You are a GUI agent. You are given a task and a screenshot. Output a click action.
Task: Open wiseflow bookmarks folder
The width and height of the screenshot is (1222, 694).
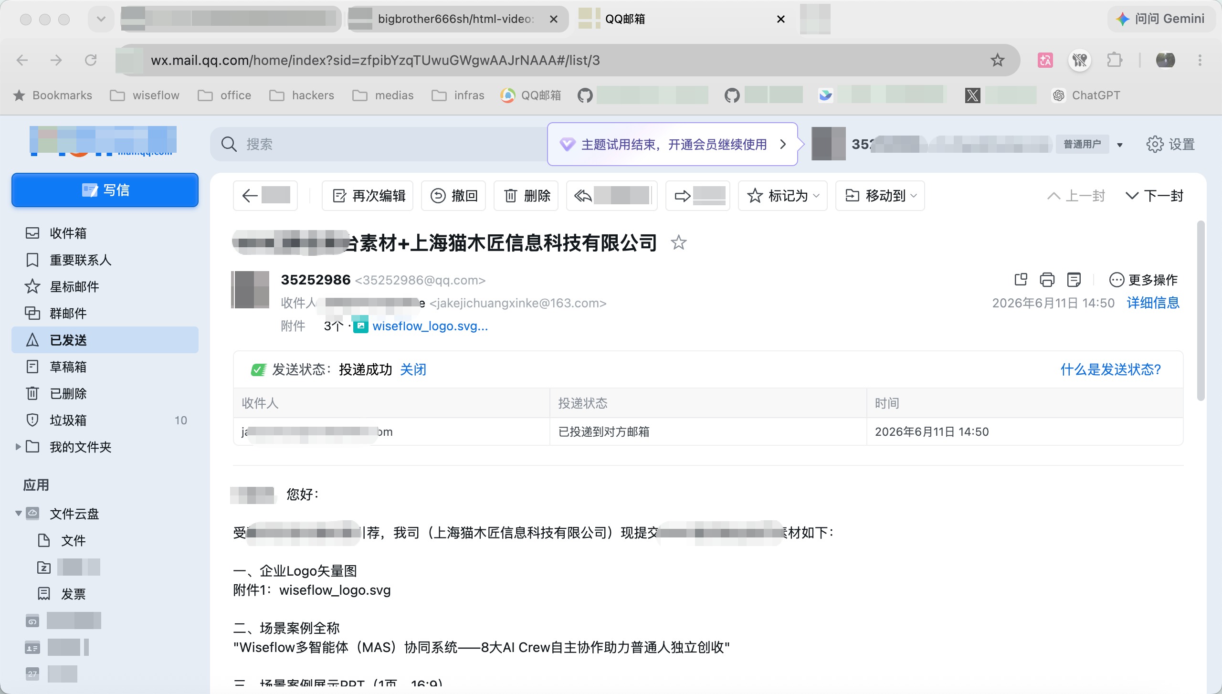[x=145, y=95]
